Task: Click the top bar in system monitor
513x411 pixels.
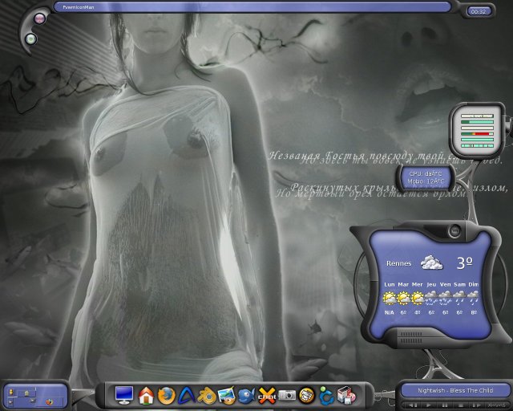Action: point(478,116)
